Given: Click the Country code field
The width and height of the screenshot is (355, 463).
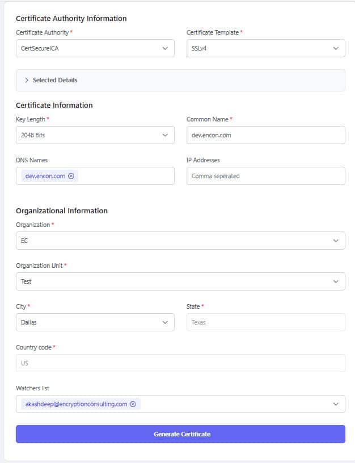Looking at the screenshot, I should click(x=180, y=363).
